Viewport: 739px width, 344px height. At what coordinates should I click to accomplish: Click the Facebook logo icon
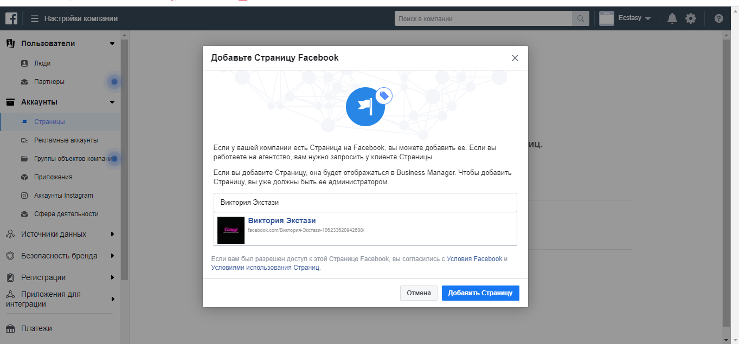tap(11, 18)
